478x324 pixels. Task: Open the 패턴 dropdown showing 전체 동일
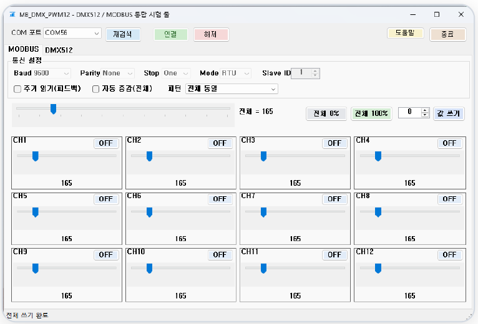[x=232, y=89]
